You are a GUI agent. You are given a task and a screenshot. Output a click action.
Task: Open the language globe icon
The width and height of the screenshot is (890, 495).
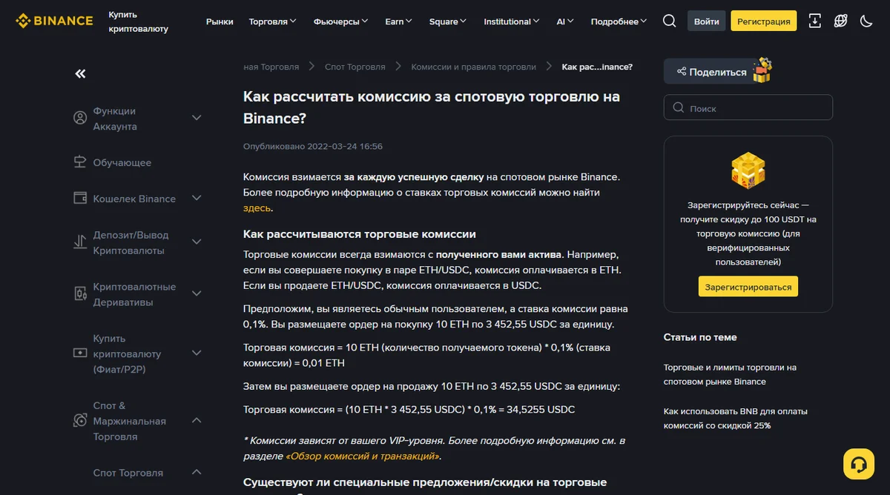(x=840, y=21)
